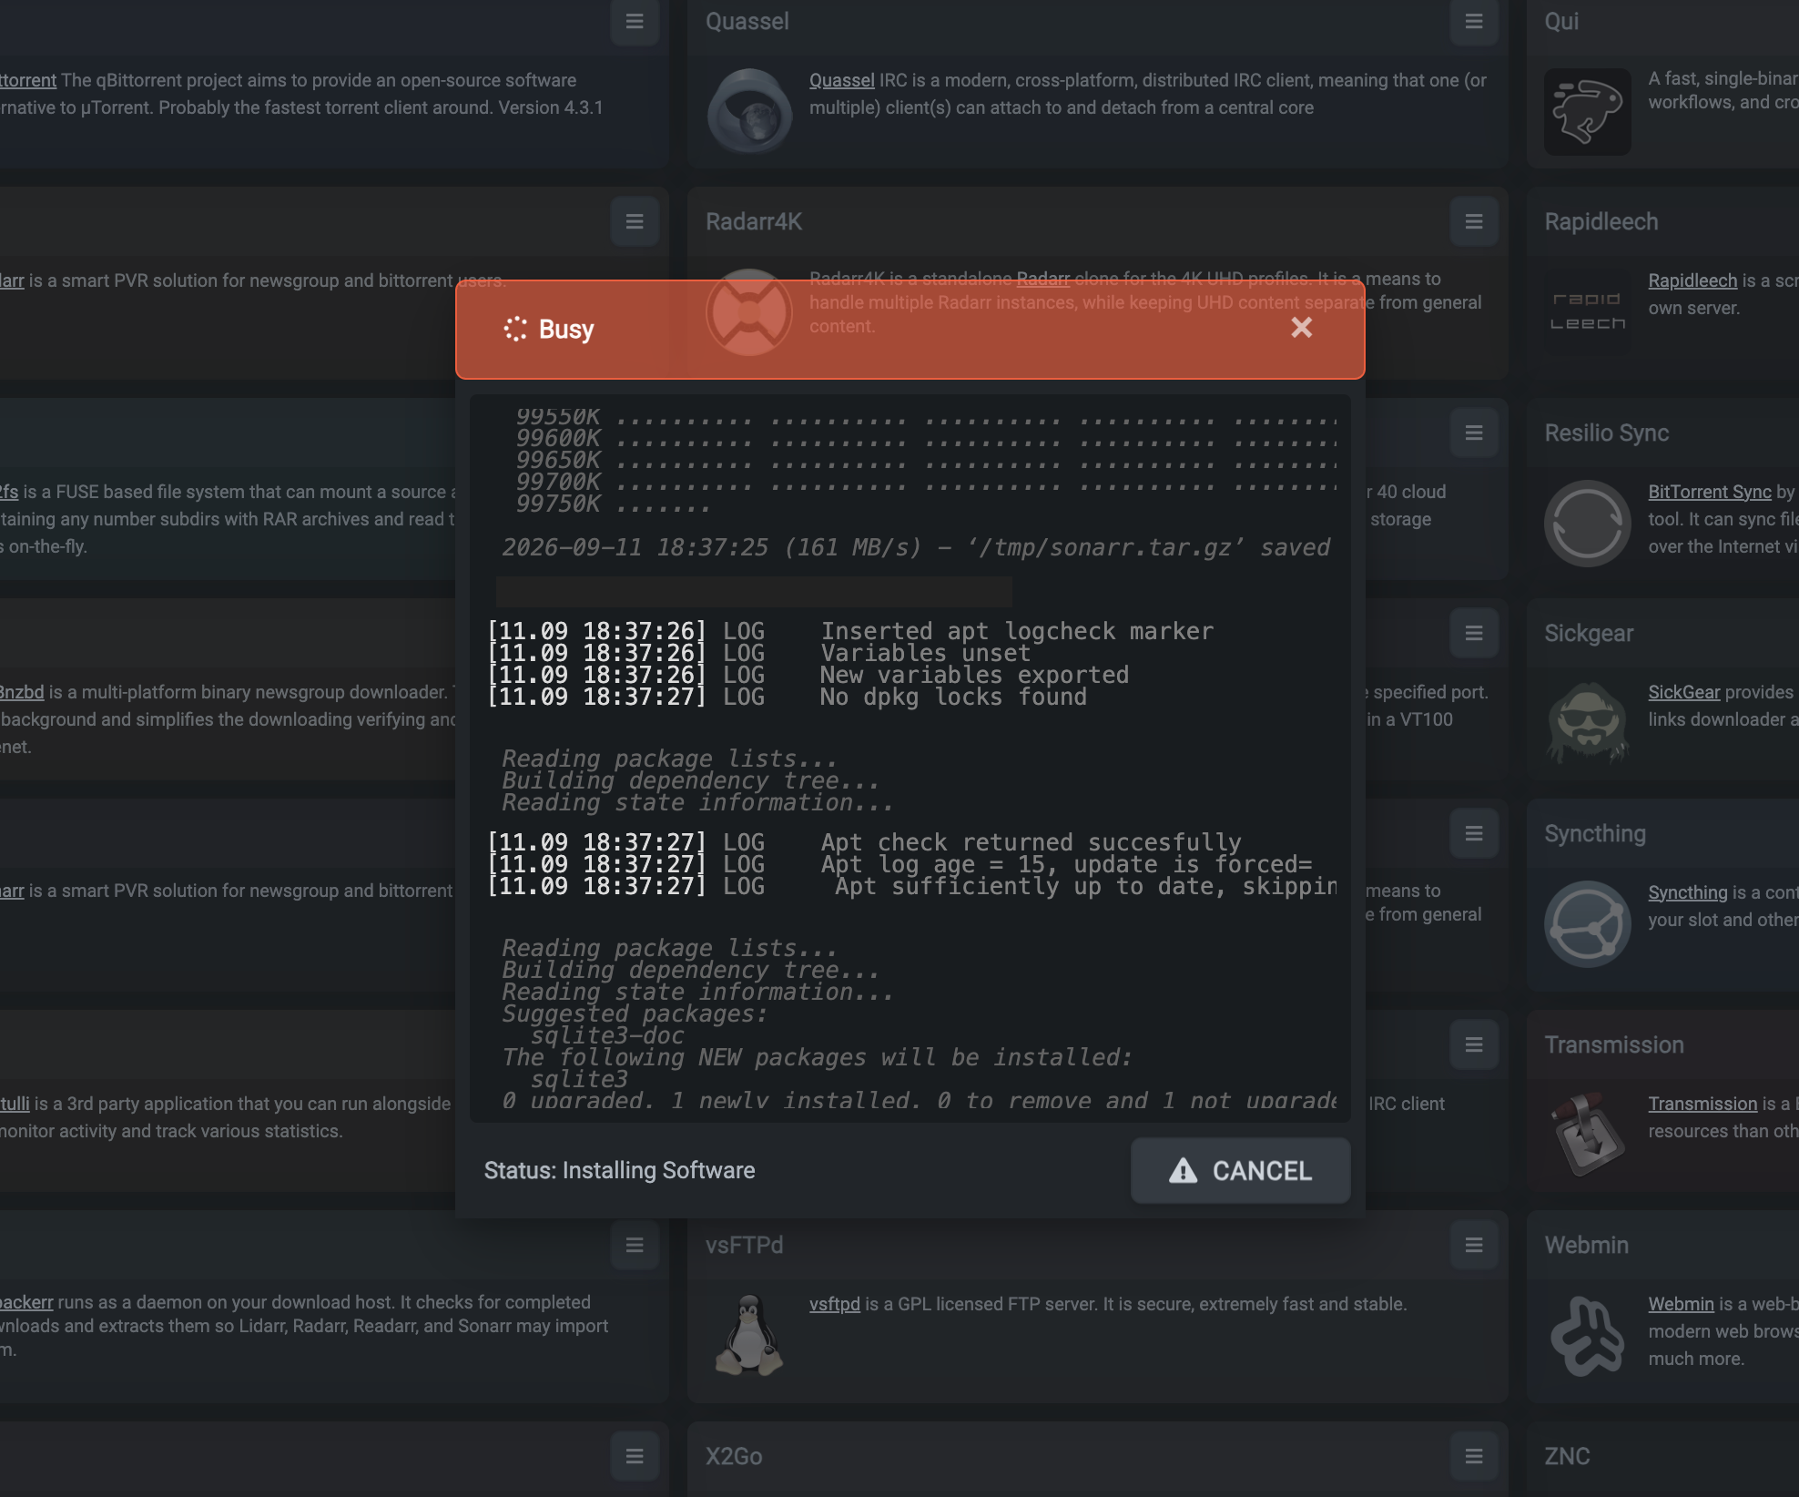Click the warning triangle on Cancel button

tap(1183, 1170)
